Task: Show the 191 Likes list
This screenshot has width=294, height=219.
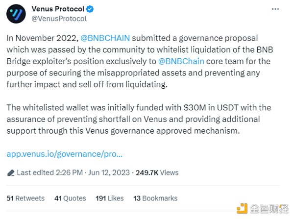Action: [x=110, y=198]
